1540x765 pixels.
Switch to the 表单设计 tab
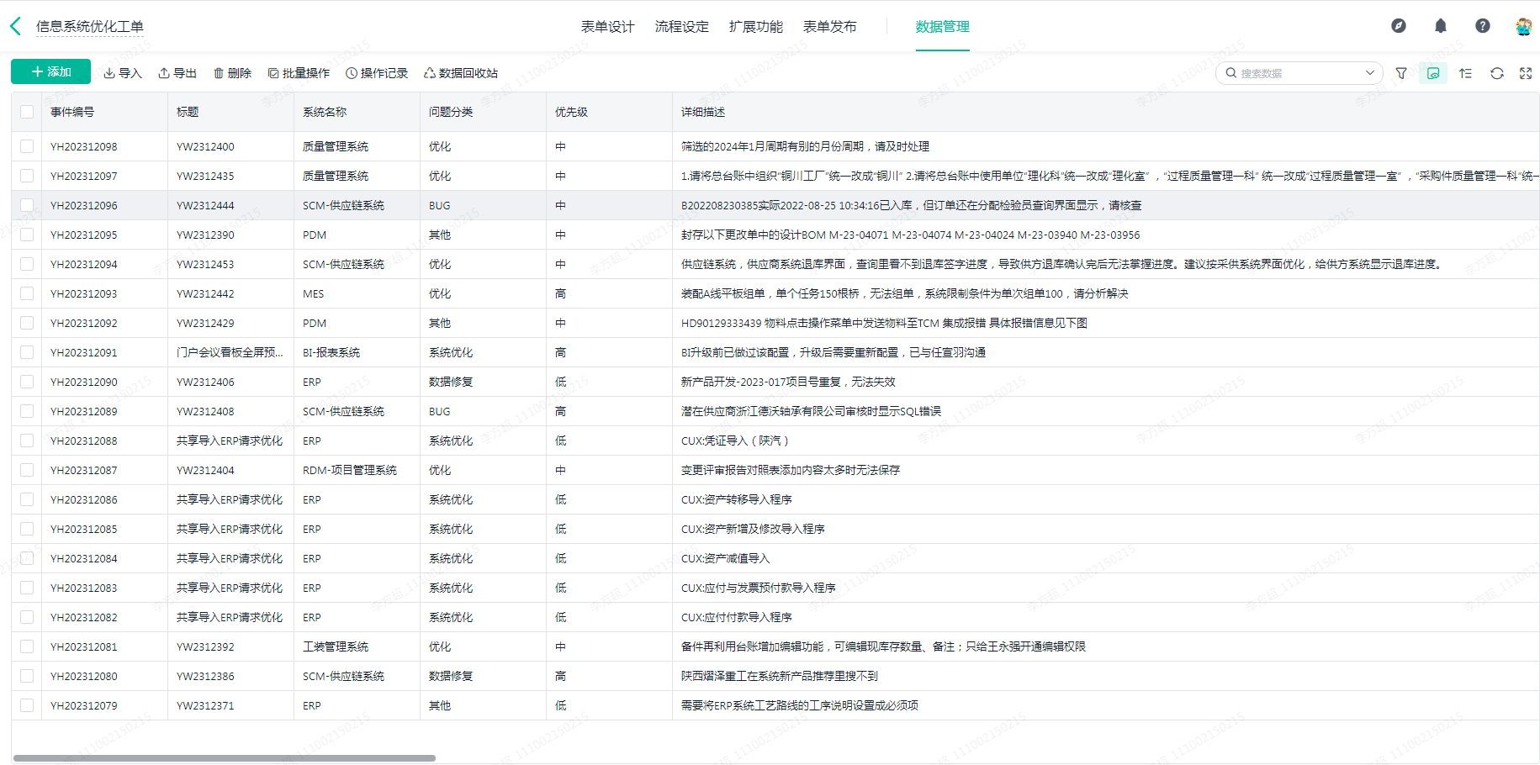[607, 27]
